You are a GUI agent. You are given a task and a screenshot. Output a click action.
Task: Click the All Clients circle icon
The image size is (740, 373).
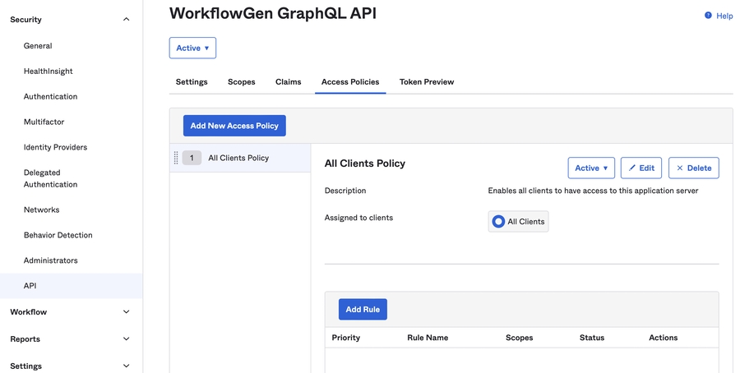498,222
